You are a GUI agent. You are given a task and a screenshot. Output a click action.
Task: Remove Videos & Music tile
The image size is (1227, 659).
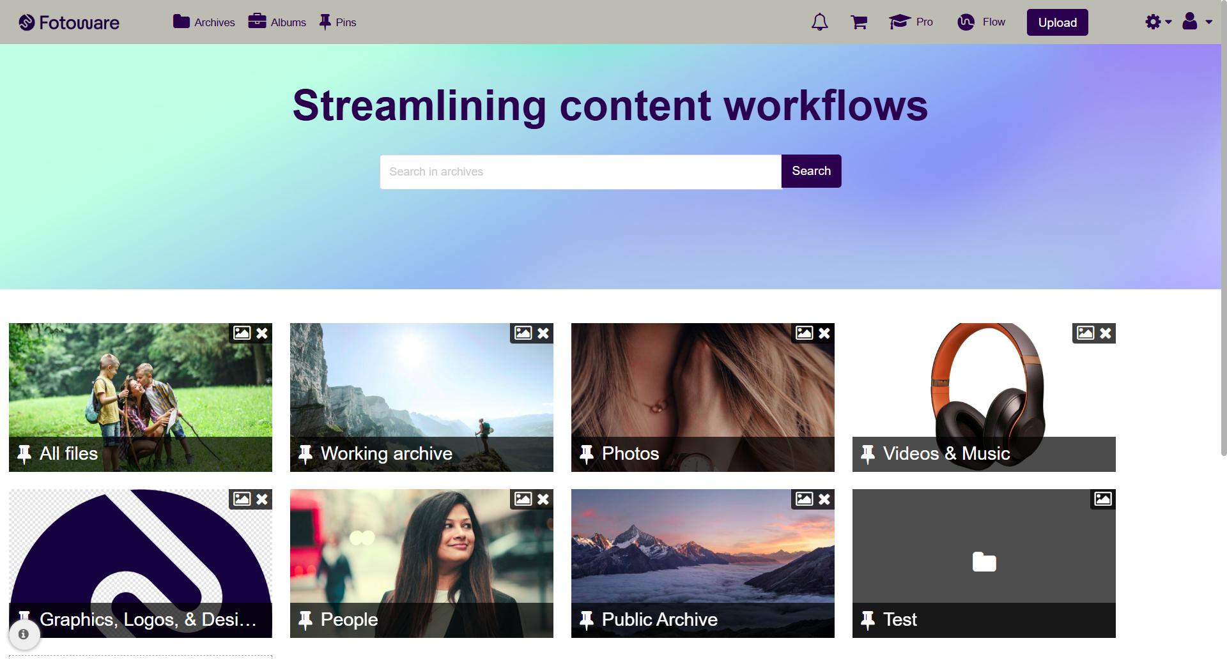1106,333
